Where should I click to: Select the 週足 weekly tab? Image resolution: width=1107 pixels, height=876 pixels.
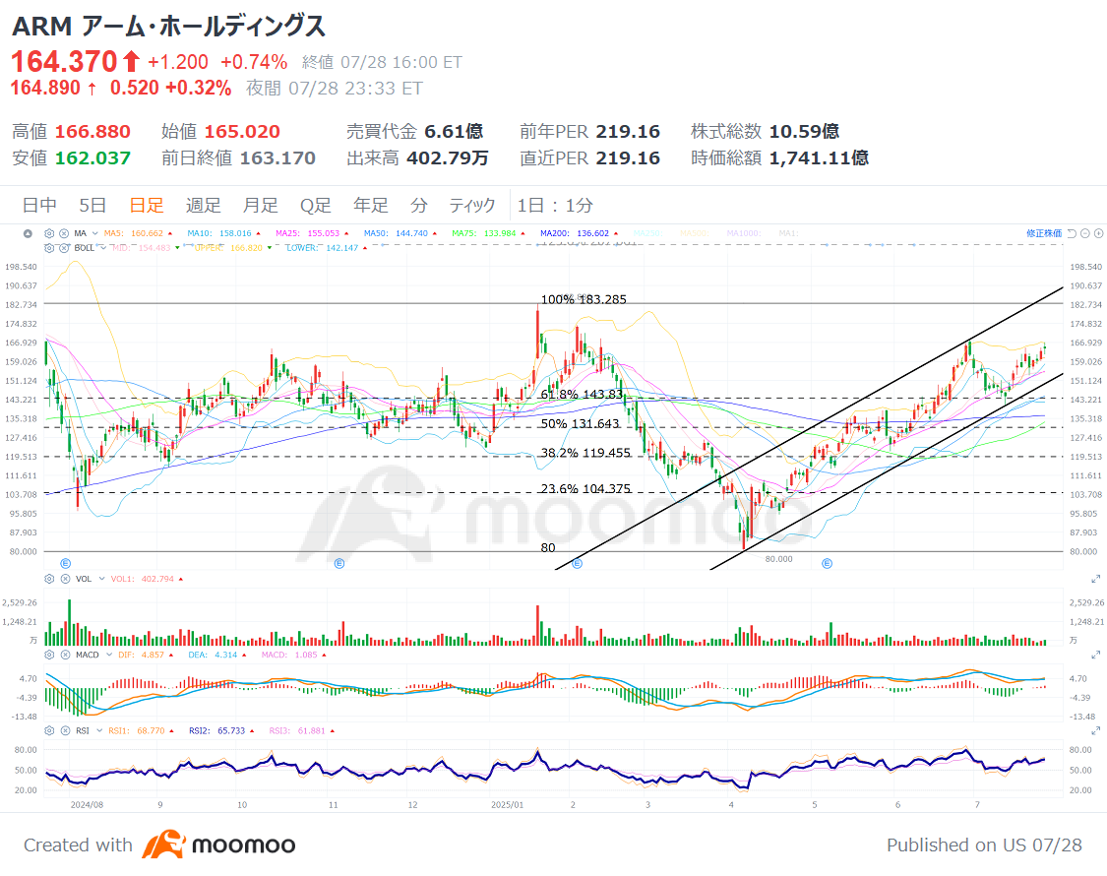pyautogui.click(x=204, y=206)
